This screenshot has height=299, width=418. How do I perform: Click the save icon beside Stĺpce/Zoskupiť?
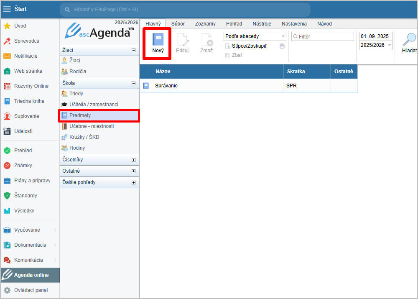282,46
